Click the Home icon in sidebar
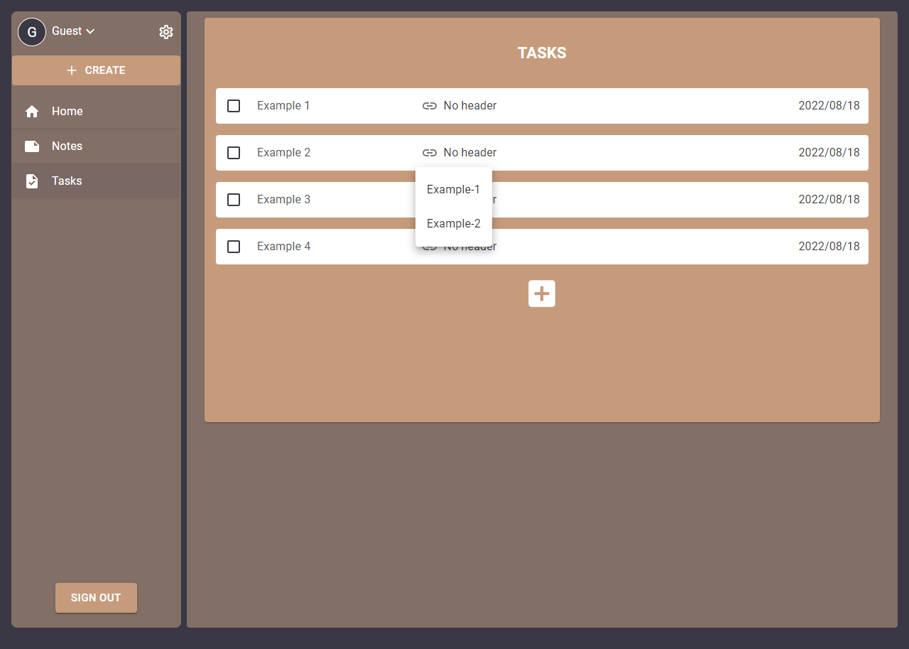 (31, 111)
